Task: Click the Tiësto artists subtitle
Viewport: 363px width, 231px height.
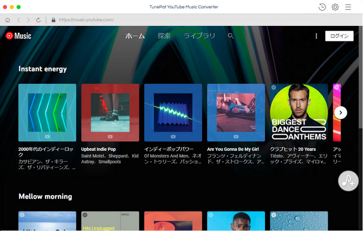Action: 299,159
